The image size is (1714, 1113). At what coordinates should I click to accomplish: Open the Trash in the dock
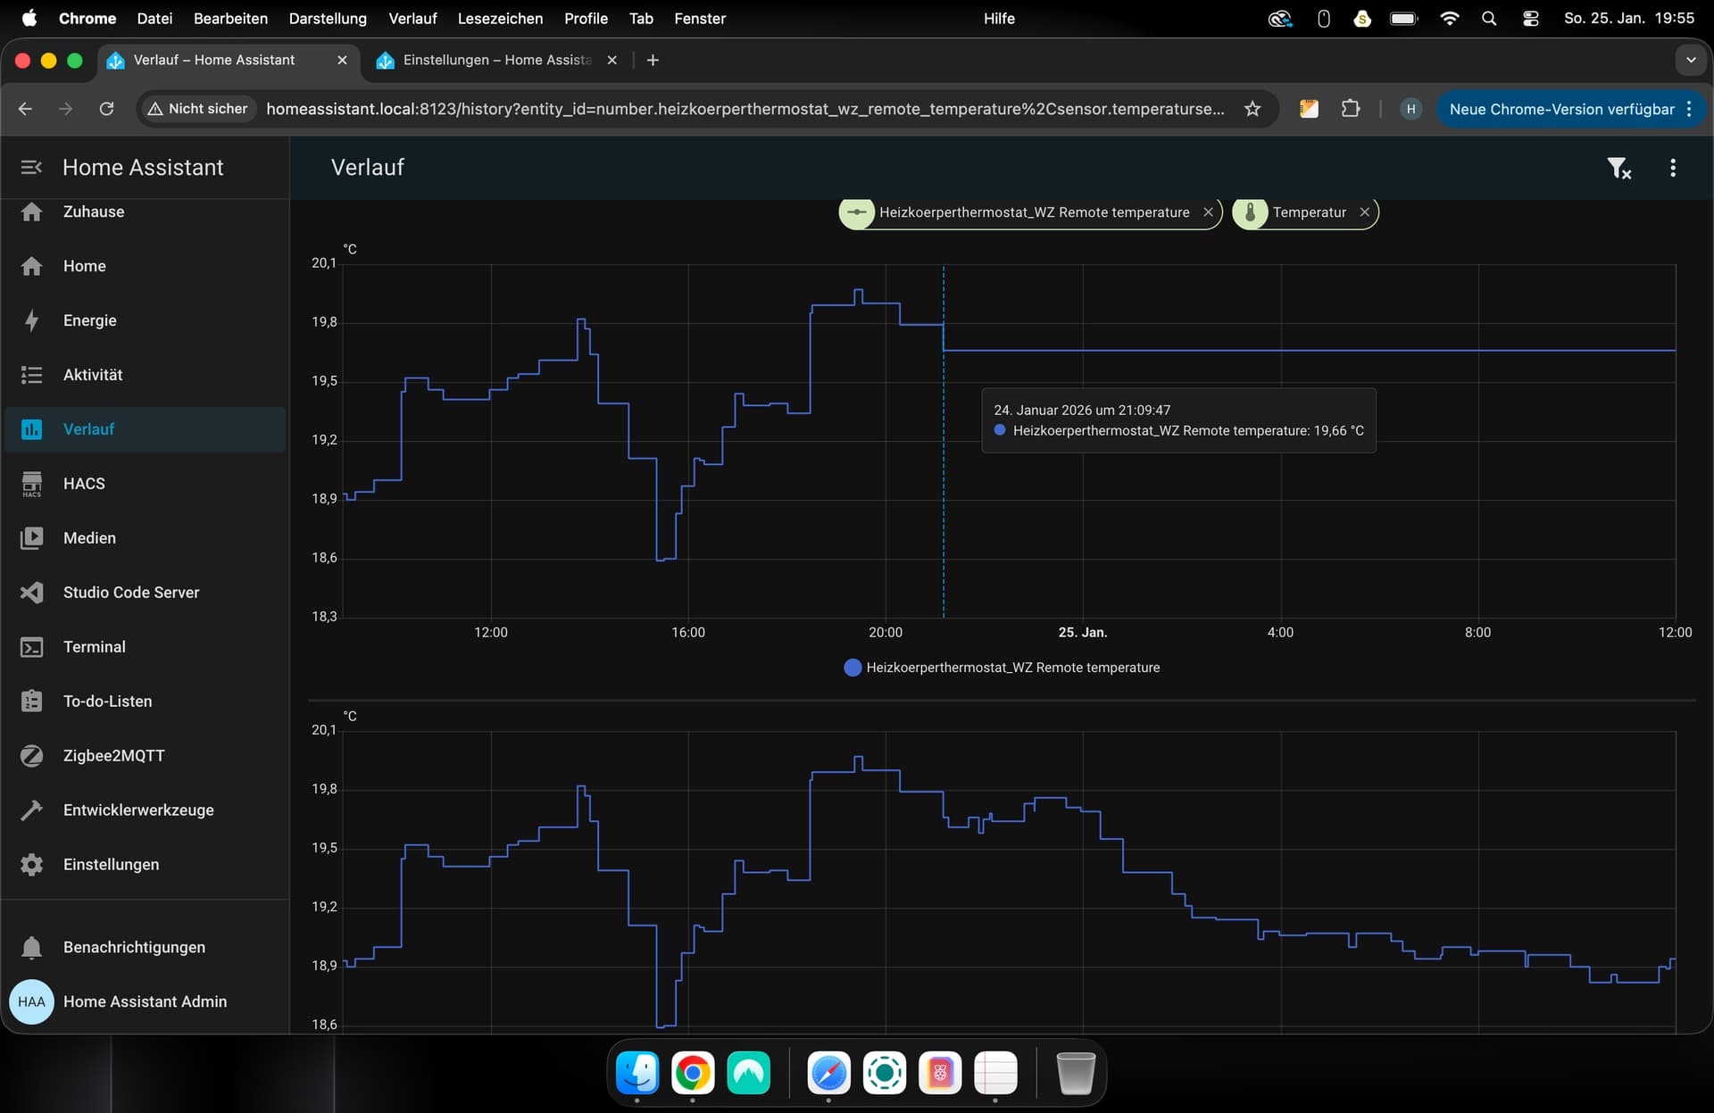1075,1072
